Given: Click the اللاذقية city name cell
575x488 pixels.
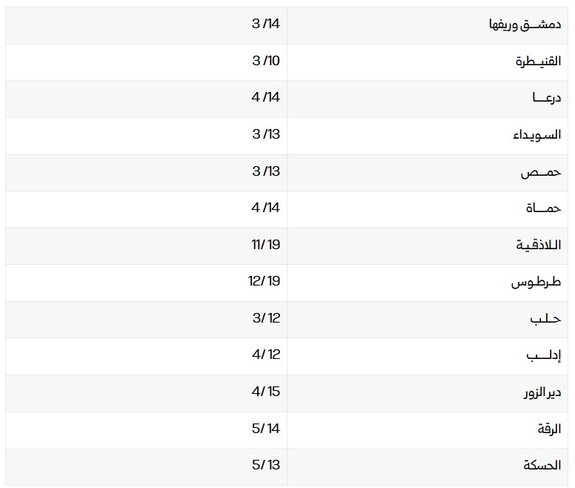Looking at the screenshot, I should coord(539,245).
